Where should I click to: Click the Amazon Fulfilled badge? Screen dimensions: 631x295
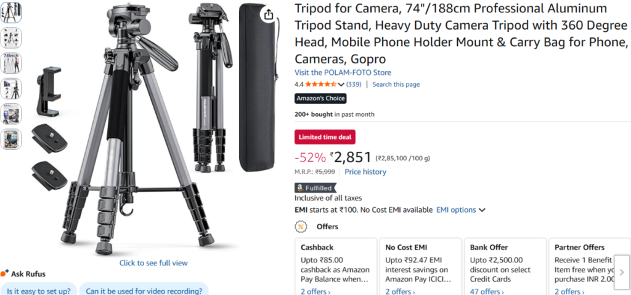coord(315,188)
